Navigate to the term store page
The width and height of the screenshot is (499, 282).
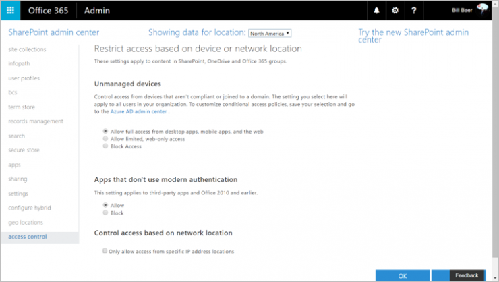pos(22,107)
